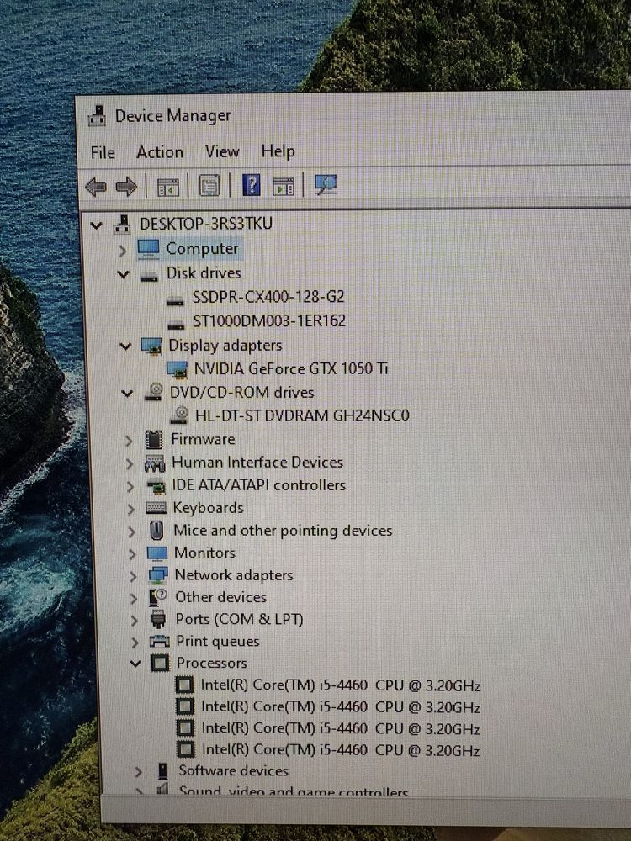Expand the Firmware category
Viewport: 631px width, 841px height.
[129, 441]
